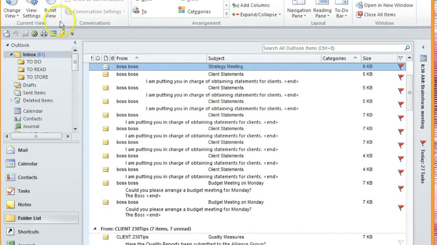This screenshot has height=245, width=437.
Task: Open the Navigation Pane dropdown
Action: [299, 10]
